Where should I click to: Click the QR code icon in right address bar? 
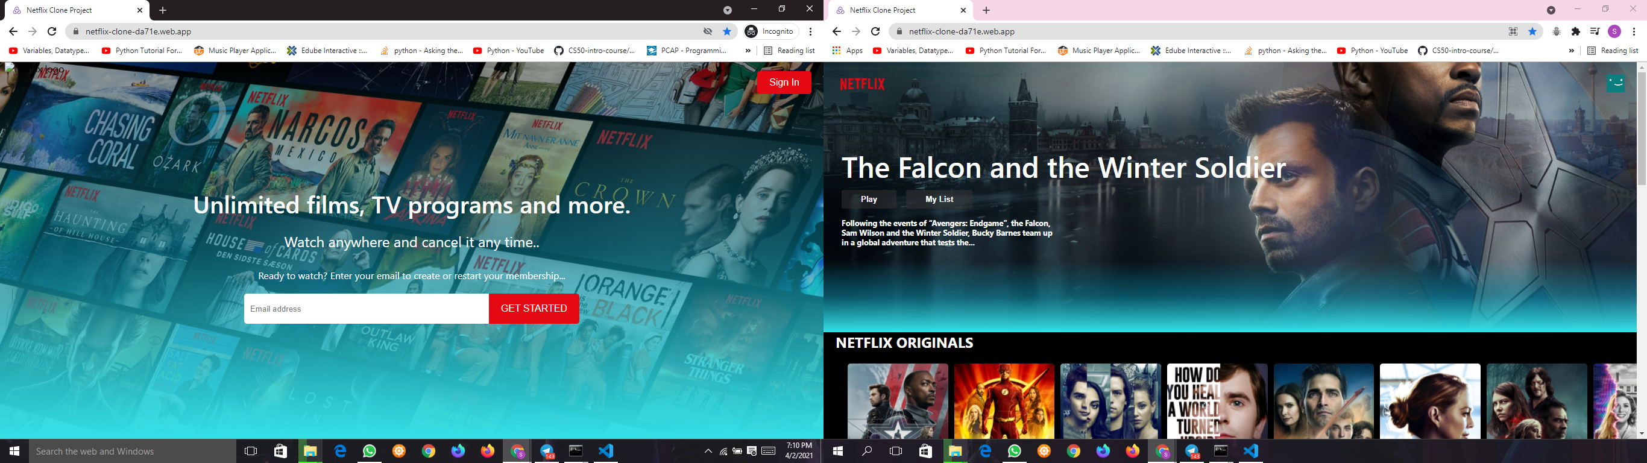1513,31
